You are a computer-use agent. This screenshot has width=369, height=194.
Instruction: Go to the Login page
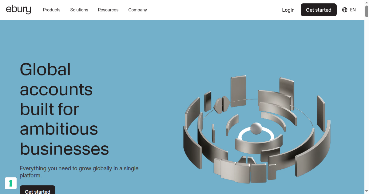pyautogui.click(x=288, y=10)
